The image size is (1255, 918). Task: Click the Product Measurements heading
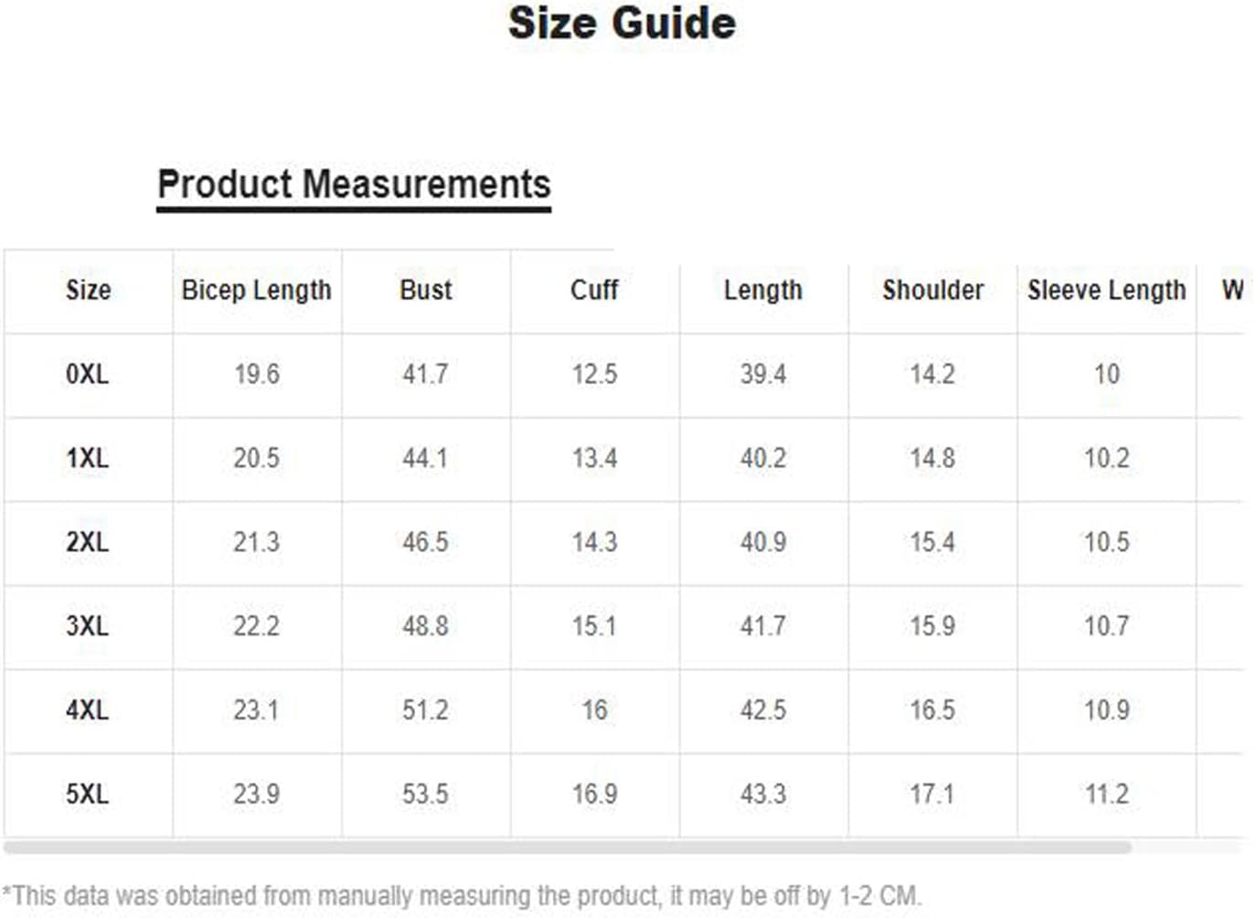coord(354,185)
